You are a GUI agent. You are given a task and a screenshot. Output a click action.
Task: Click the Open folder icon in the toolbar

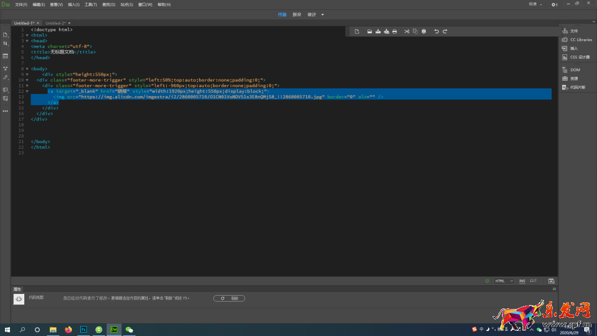tap(370, 32)
